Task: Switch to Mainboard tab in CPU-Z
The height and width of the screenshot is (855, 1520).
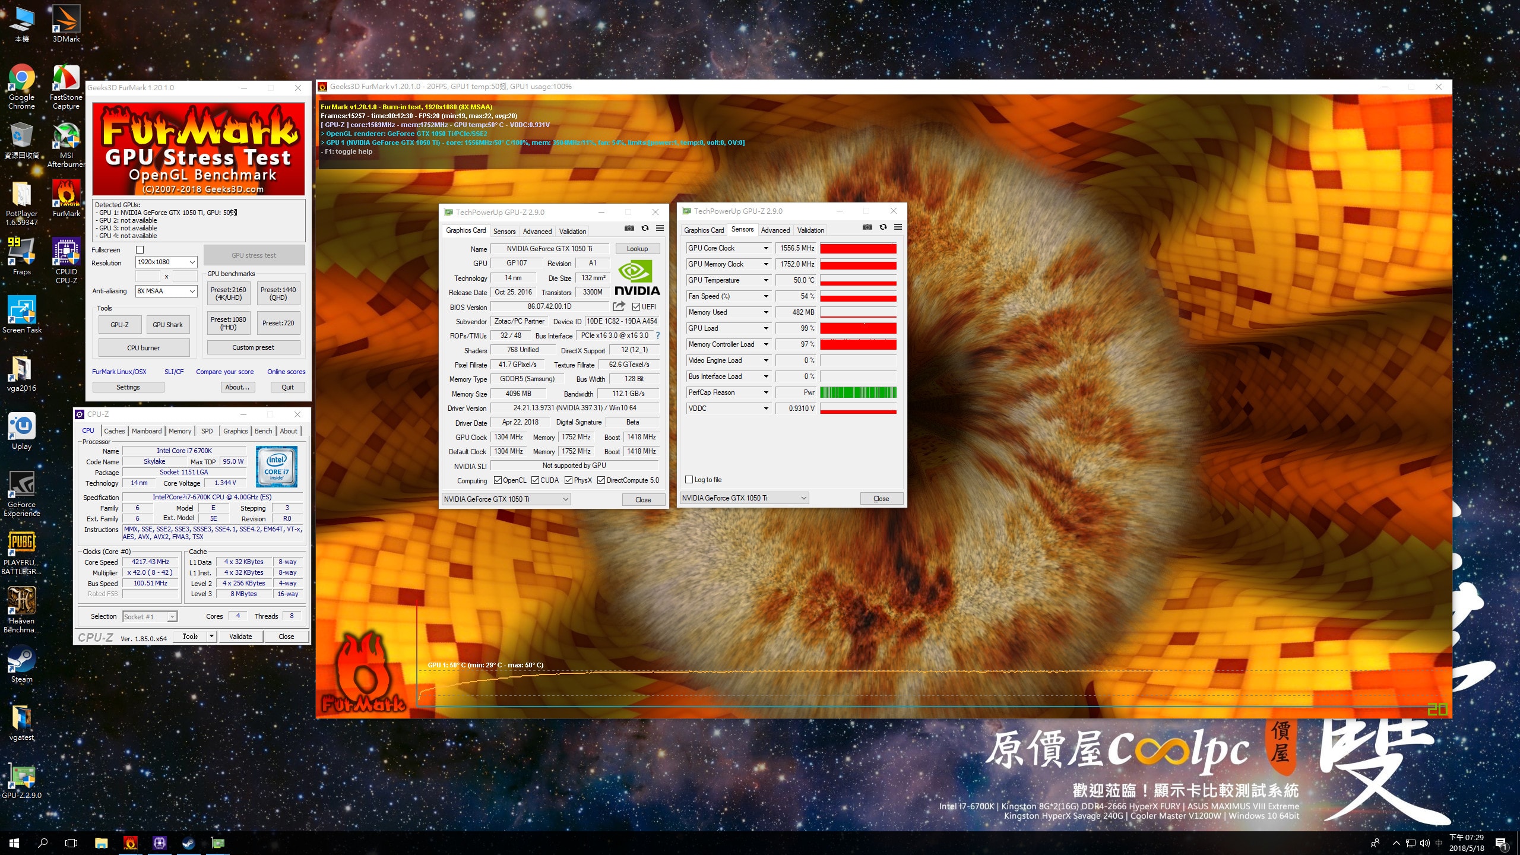Action: point(147,431)
